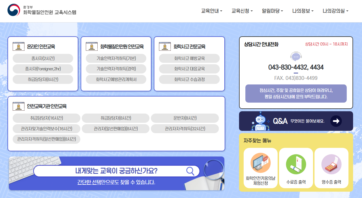
Task: Select 기술인력자격취득(기본)
Action: (116, 58)
